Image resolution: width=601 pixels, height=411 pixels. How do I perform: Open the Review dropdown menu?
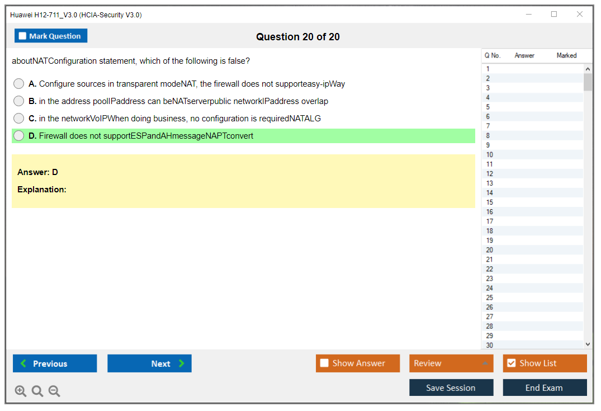(485, 363)
